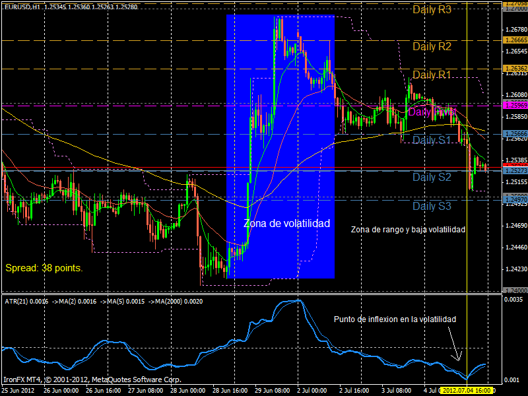Click the IronFX MT4 copyright text
This screenshot has width=528, height=396.
pos(92,379)
